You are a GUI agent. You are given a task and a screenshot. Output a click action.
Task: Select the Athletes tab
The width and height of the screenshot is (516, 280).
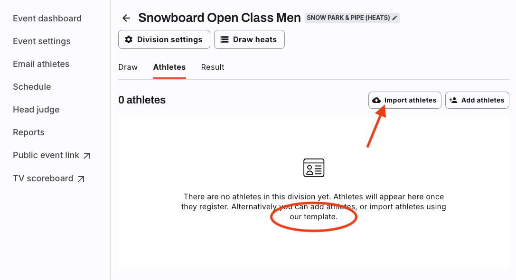tap(169, 67)
